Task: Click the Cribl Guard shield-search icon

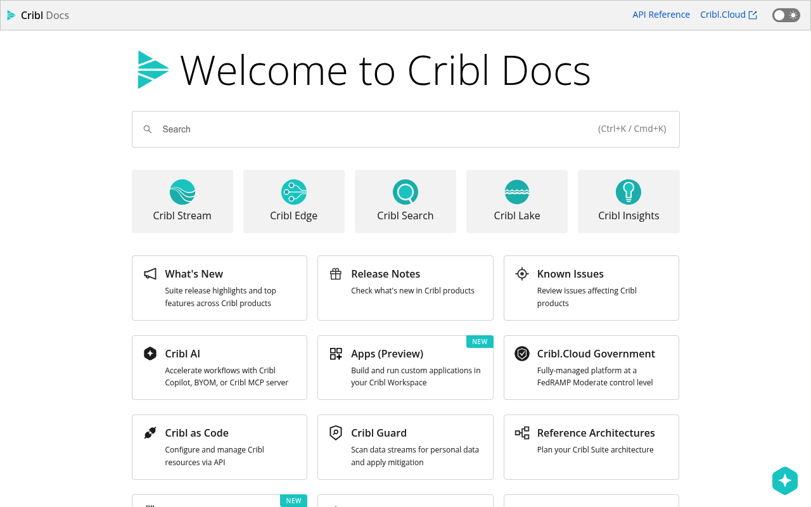Action: point(336,433)
